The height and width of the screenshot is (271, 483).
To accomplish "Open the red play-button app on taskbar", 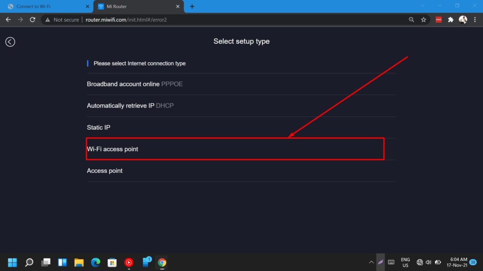I will (129, 263).
